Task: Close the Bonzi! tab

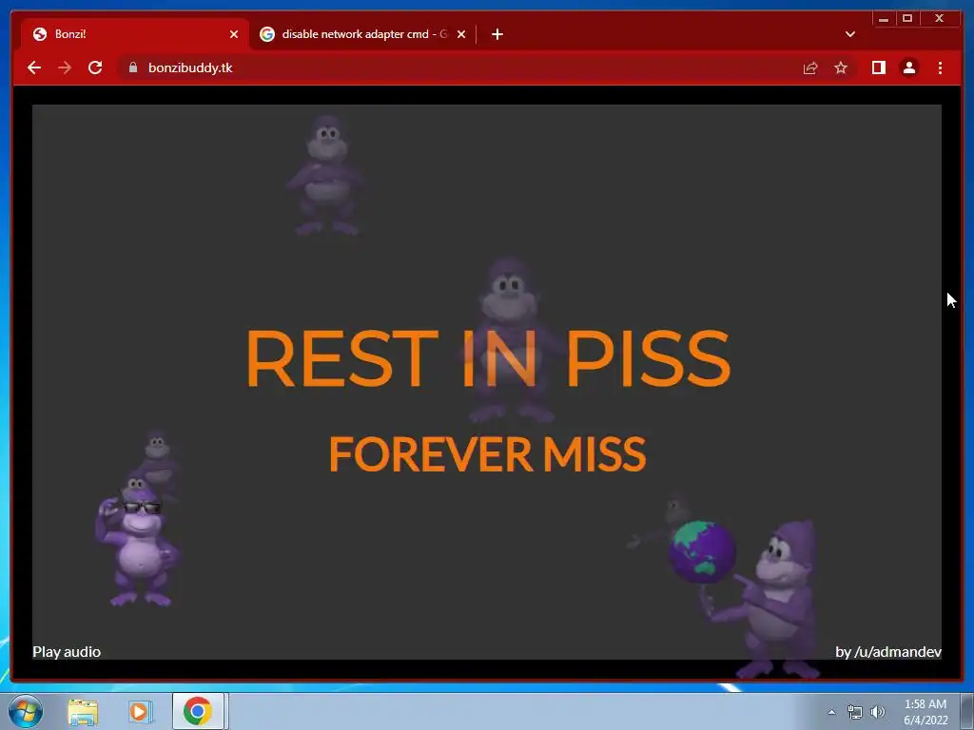Action: [x=234, y=34]
